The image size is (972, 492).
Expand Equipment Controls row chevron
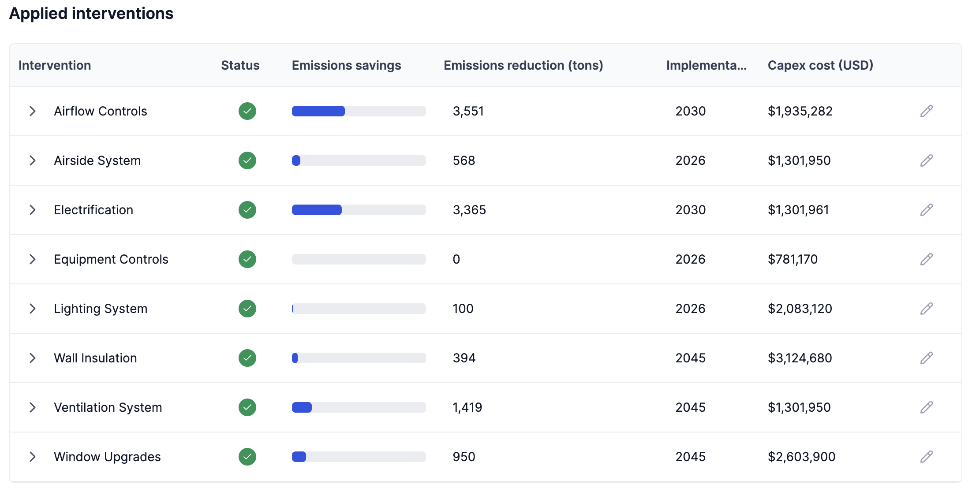(x=32, y=259)
